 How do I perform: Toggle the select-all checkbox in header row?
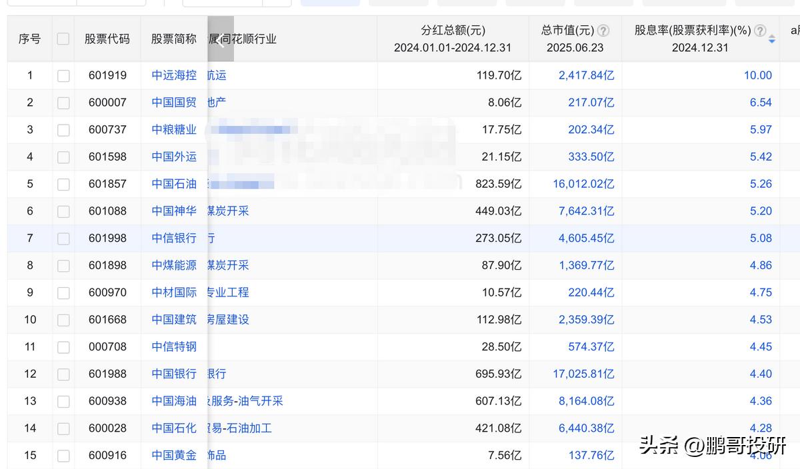[63, 39]
